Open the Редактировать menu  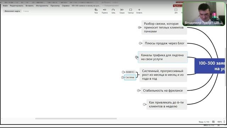[17, 6]
